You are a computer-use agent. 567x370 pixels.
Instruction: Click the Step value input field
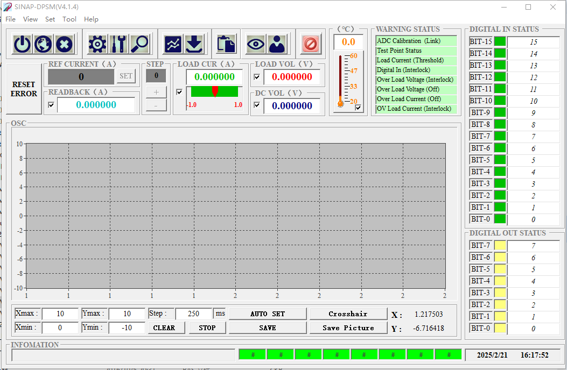[194, 314]
